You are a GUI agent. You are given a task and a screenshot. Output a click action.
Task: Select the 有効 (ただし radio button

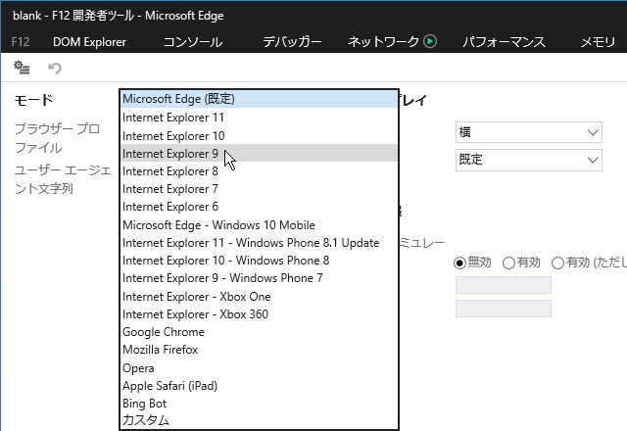[557, 263]
